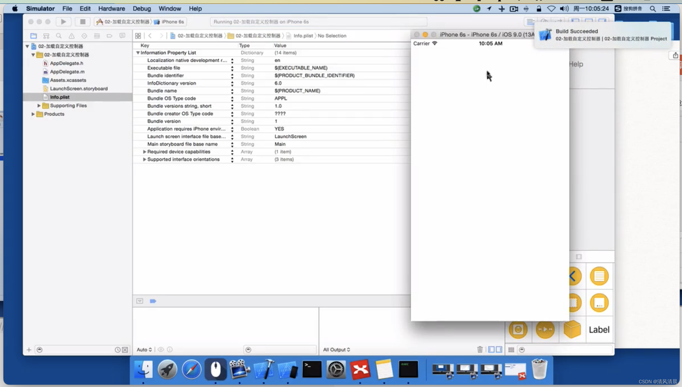The width and height of the screenshot is (682, 387).
Task: Select LaunchScreen.storyboard in the navigator
Action: click(x=79, y=88)
